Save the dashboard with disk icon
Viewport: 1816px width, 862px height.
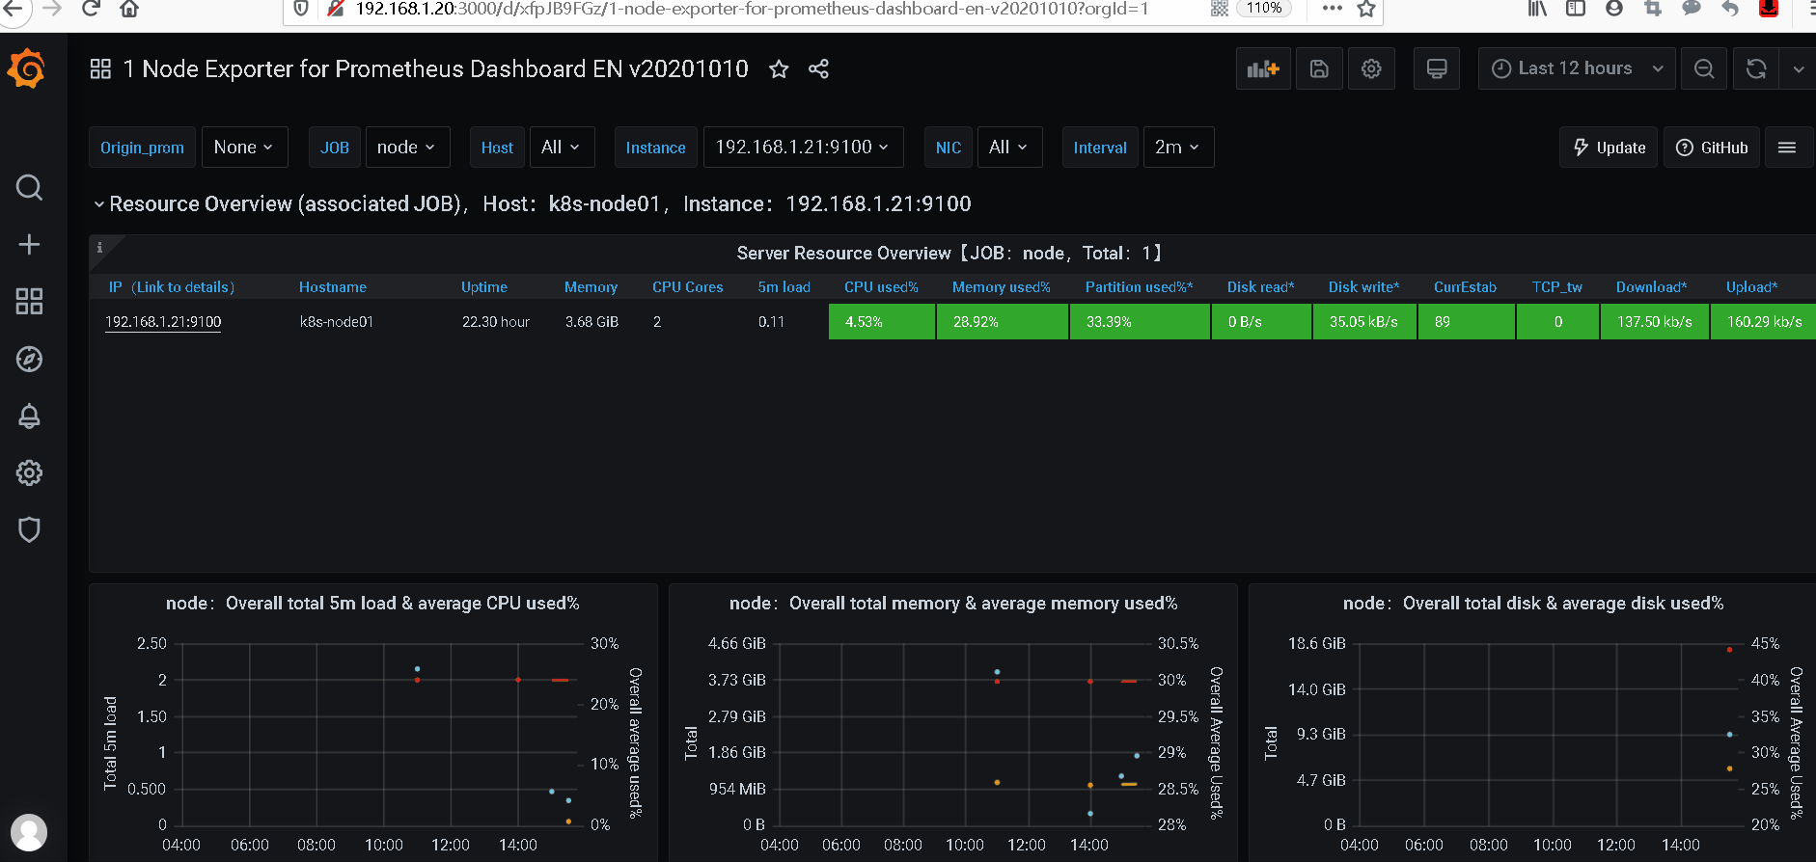(1319, 68)
